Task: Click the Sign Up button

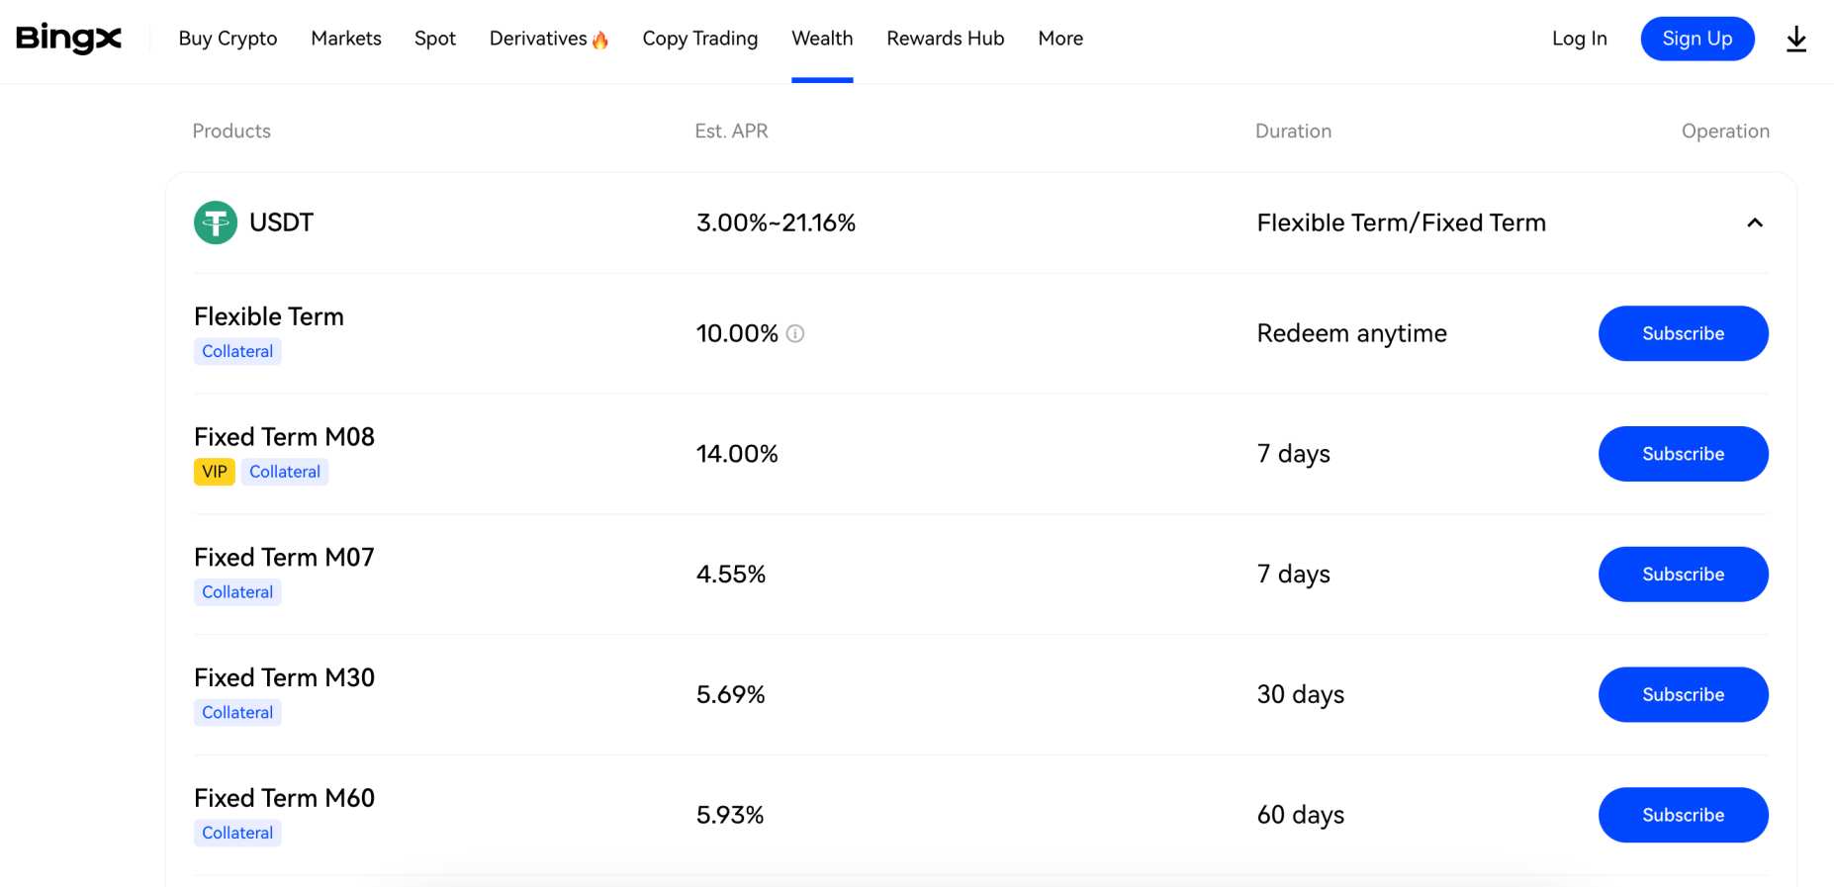Action: [1697, 39]
